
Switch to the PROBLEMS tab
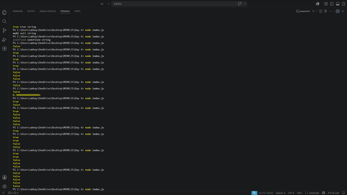point(18,11)
